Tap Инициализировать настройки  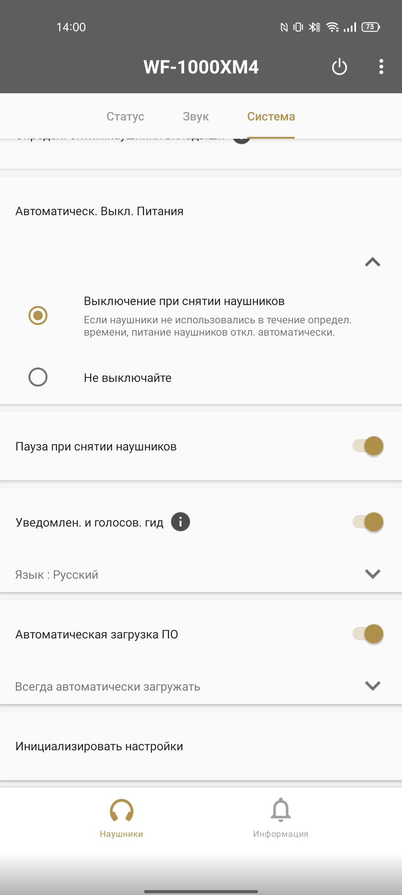201,746
